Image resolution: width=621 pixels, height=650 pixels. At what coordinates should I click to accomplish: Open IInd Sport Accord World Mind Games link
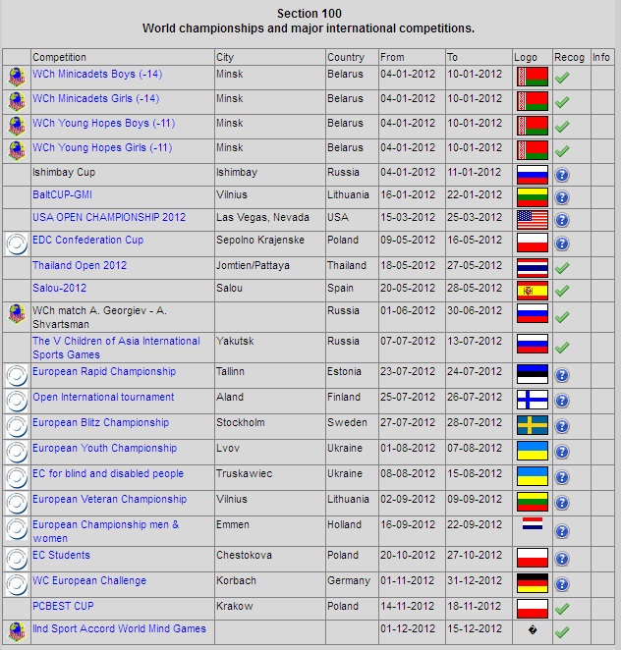pyautogui.click(x=119, y=628)
